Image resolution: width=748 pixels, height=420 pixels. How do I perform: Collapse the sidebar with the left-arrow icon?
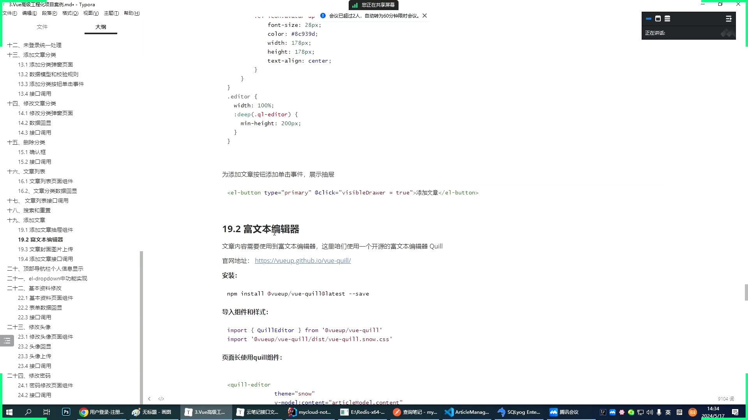click(x=149, y=399)
